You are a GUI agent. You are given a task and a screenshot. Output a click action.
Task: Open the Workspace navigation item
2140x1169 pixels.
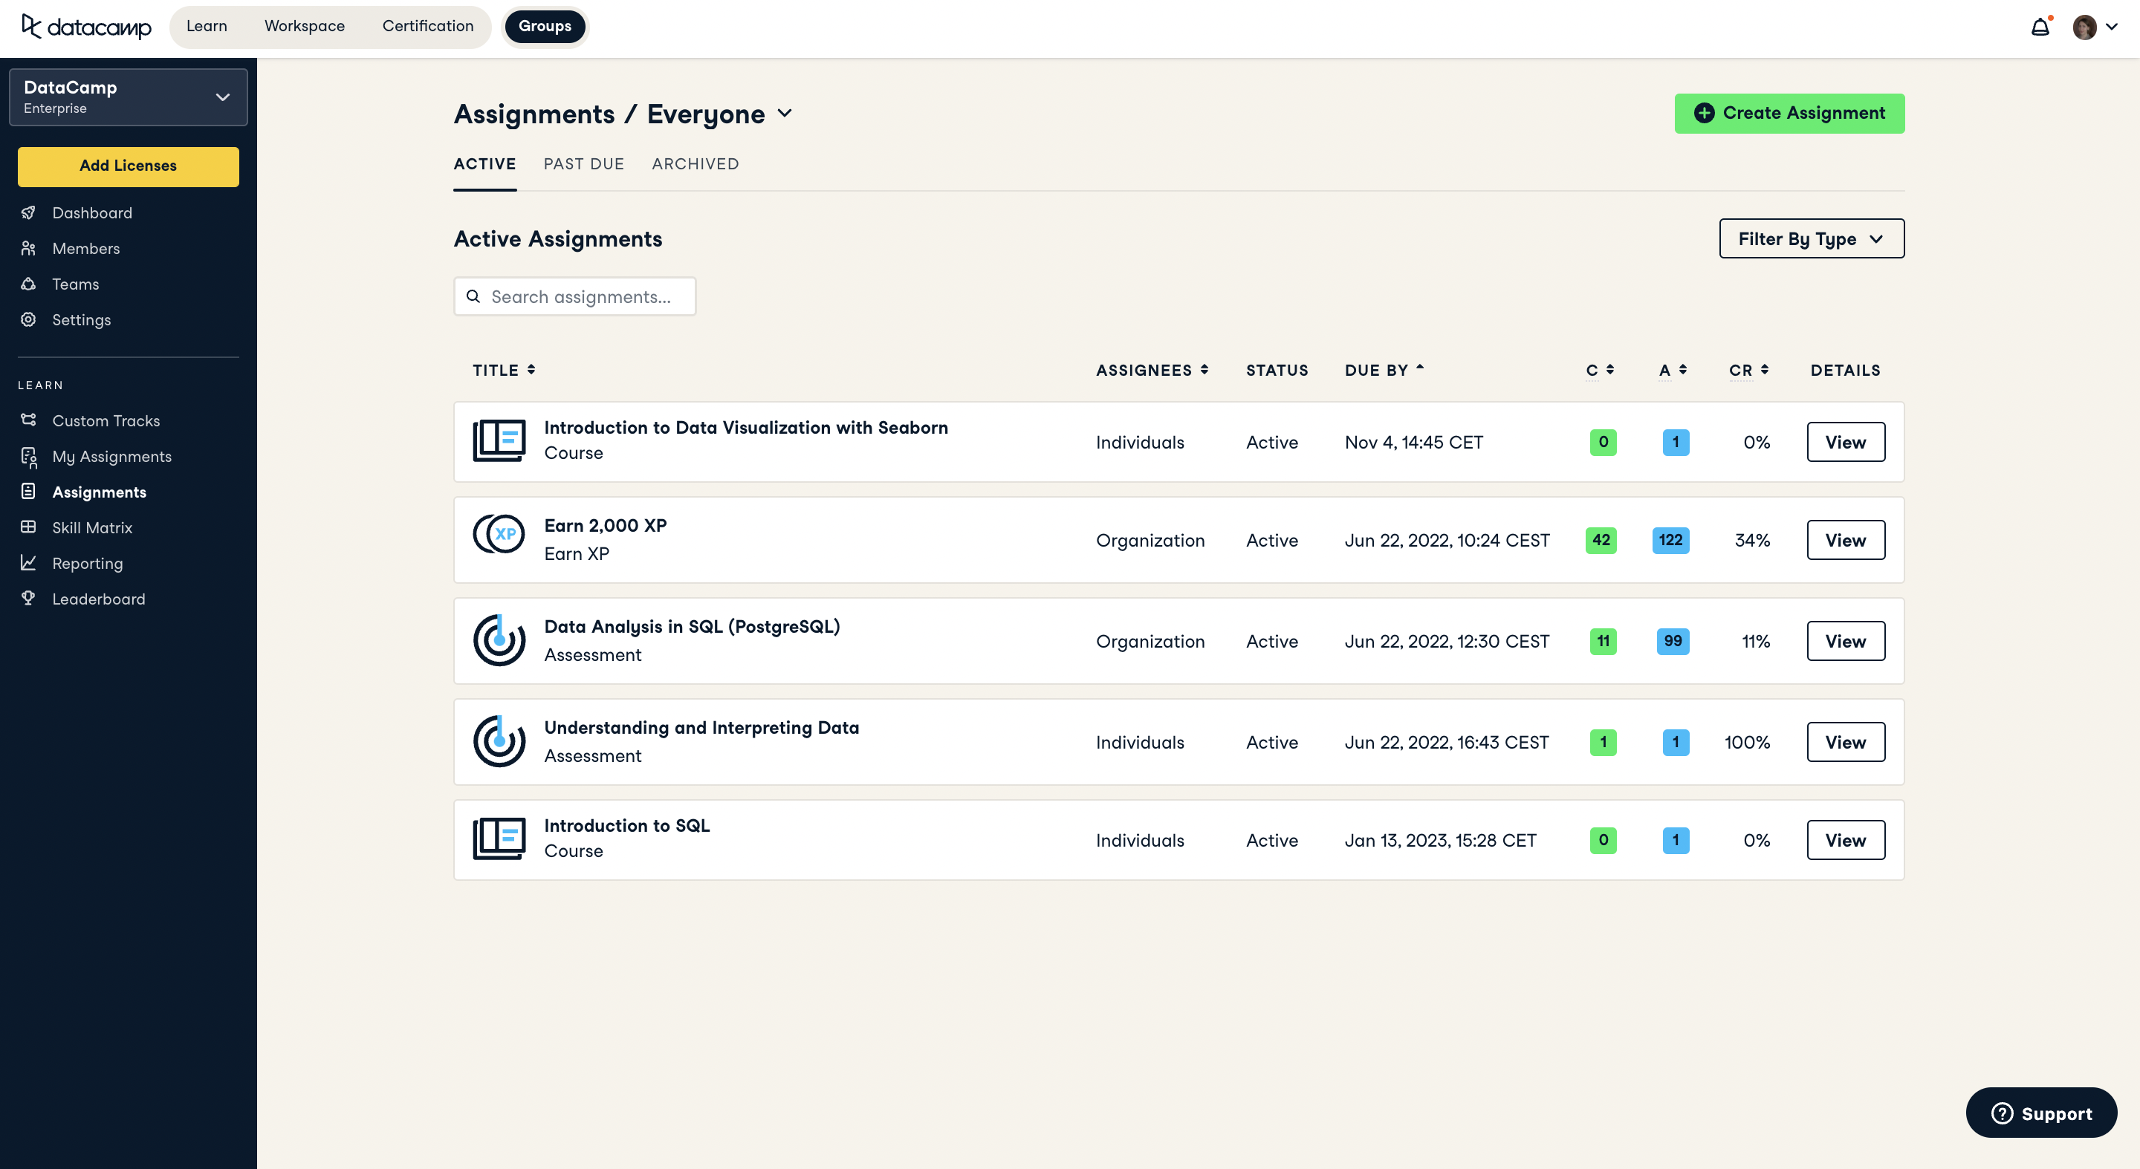[304, 27]
